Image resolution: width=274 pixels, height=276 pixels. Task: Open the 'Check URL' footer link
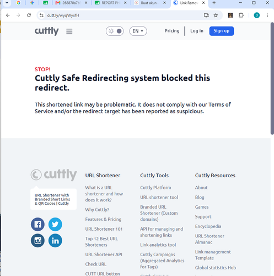click(96, 264)
